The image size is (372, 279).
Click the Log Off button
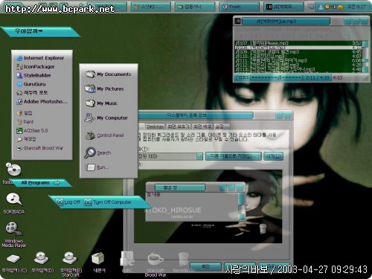[x=68, y=202]
